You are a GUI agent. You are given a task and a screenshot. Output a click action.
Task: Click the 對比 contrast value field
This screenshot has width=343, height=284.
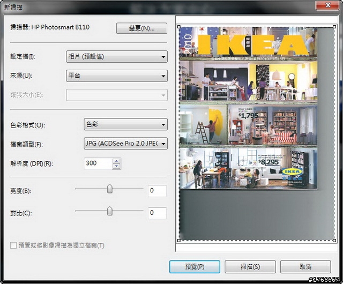pos(157,213)
